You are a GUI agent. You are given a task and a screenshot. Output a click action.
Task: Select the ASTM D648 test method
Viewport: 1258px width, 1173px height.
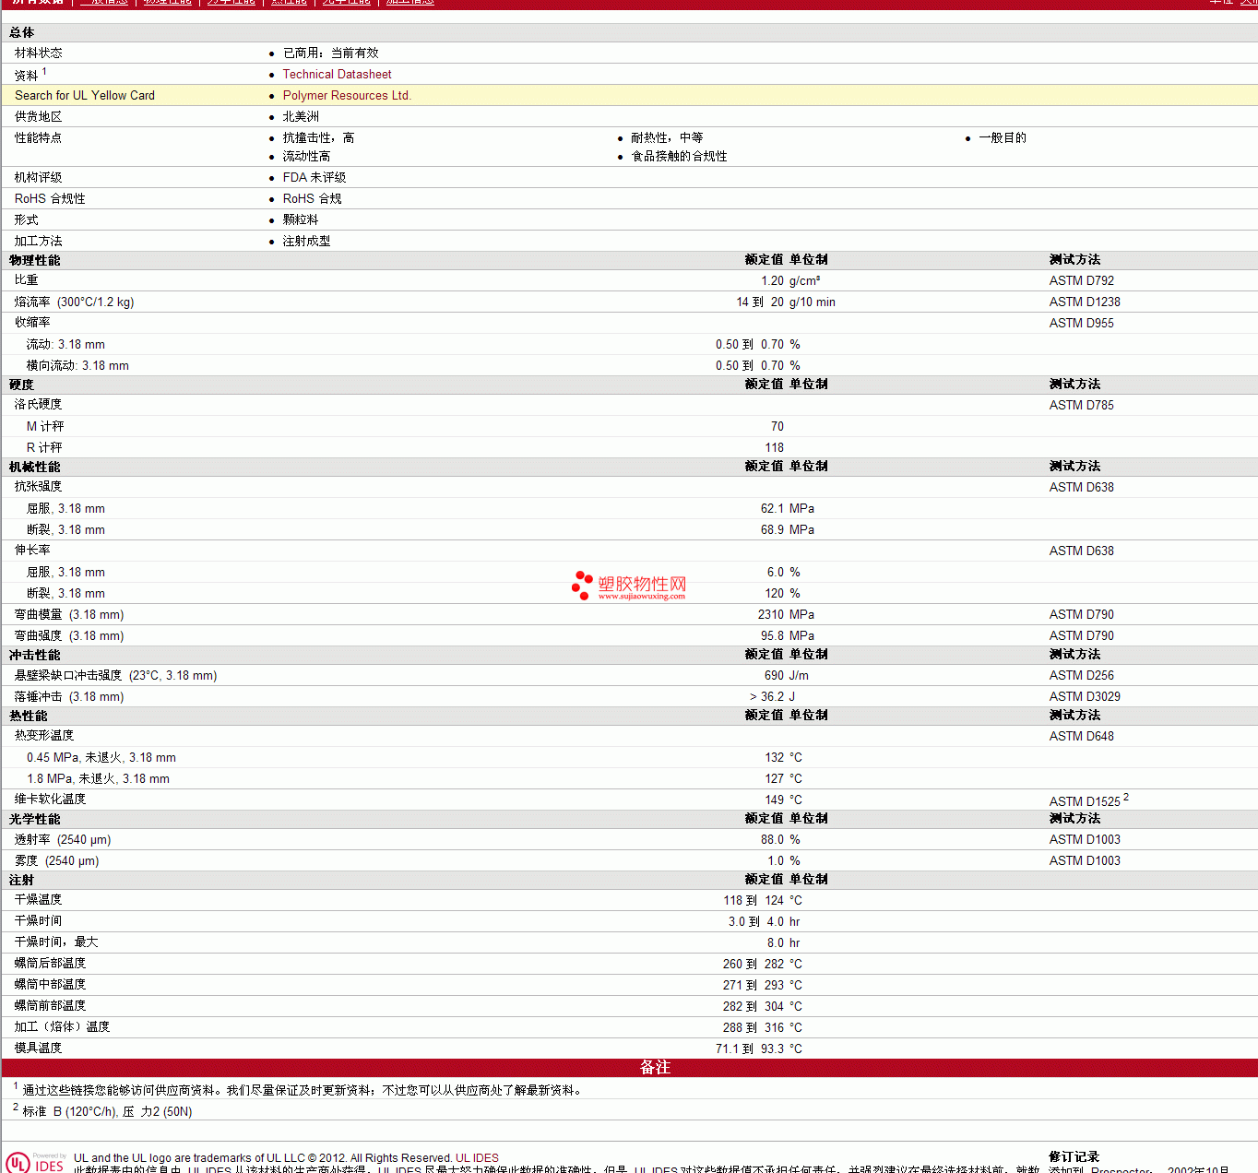tap(1082, 737)
